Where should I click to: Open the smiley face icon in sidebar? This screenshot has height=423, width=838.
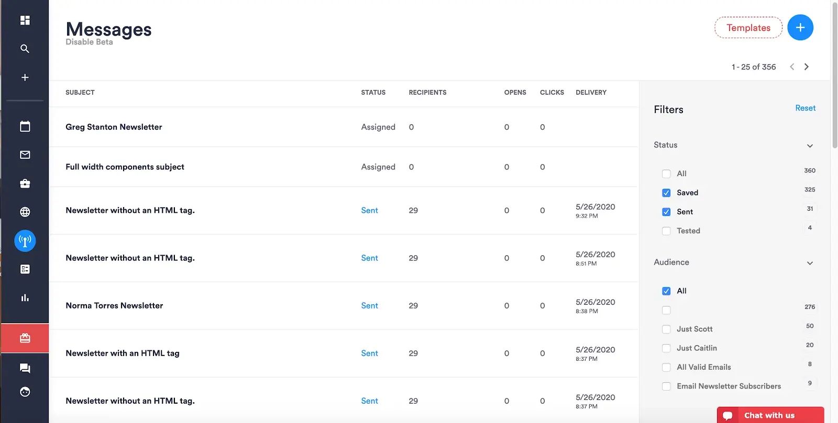[25, 392]
